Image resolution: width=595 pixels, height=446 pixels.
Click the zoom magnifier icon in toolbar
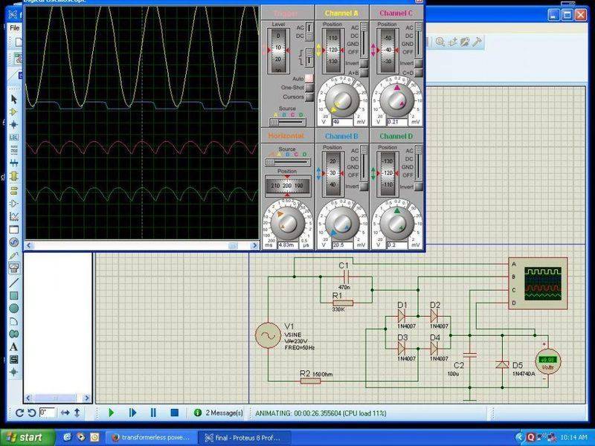tap(440, 42)
